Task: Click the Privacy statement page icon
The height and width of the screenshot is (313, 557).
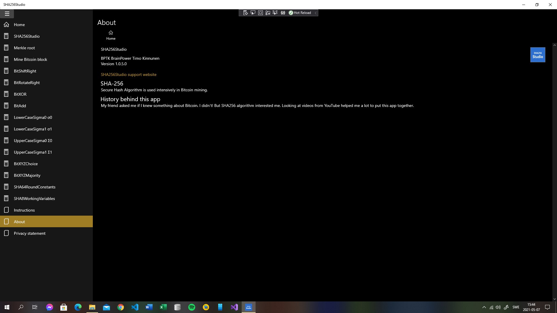Action: 6,233
